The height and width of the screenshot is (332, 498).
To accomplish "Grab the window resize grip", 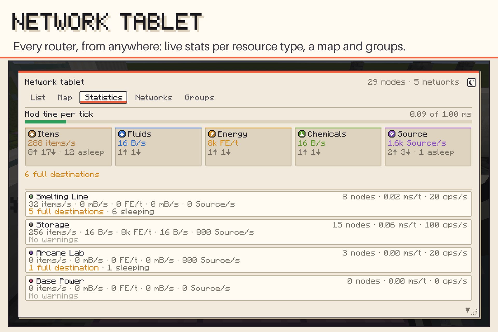I will [475, 312].
